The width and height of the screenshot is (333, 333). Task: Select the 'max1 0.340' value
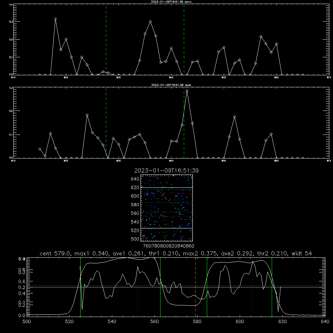92,253
